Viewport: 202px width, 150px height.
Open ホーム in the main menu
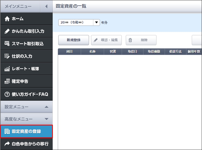click(x=26, y=19)
